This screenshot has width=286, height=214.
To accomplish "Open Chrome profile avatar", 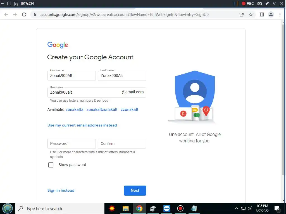I will coord(271,14).
